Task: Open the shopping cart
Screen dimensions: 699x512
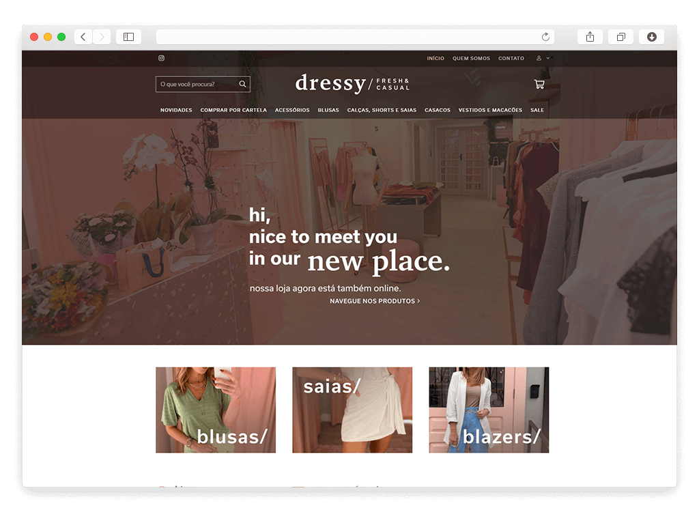Action: [x=539, y=85]
